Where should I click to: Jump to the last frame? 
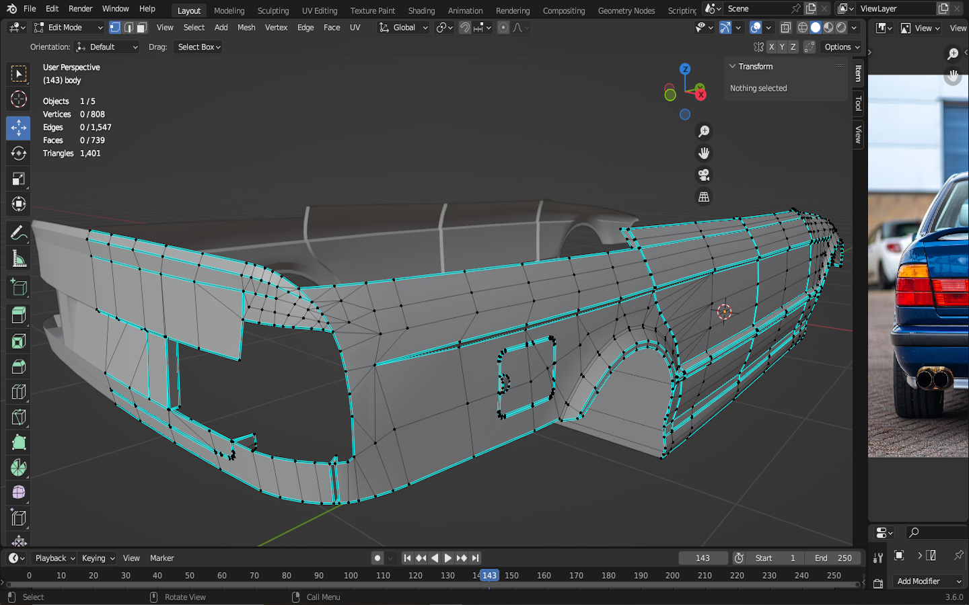click(x=475, y=558)
